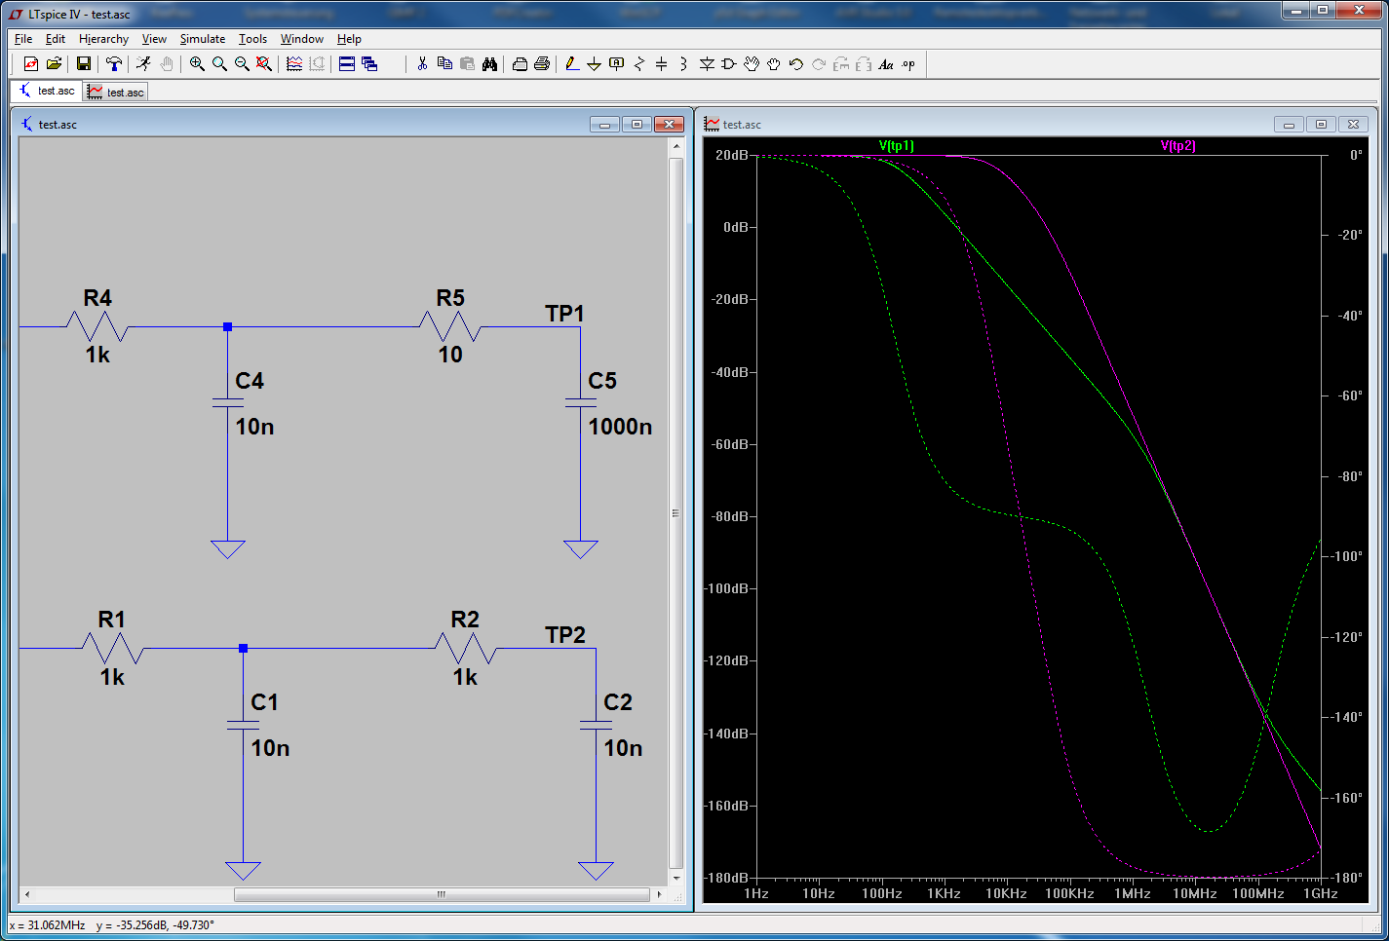The image size is (1389, 941).
Task: Click the Save floppy disk icon
Action: coord(84,64)
